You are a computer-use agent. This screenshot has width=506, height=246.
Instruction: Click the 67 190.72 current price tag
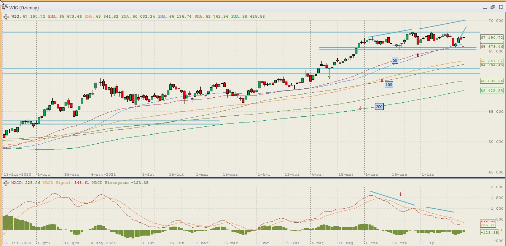point(492,37)
